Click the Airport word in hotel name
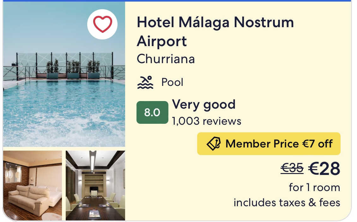Viewport: 357px width, 222px height. point(162,41)
